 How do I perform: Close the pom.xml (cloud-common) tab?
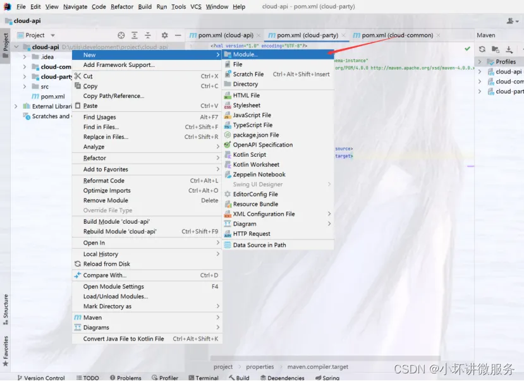click(x=438, y=35)
